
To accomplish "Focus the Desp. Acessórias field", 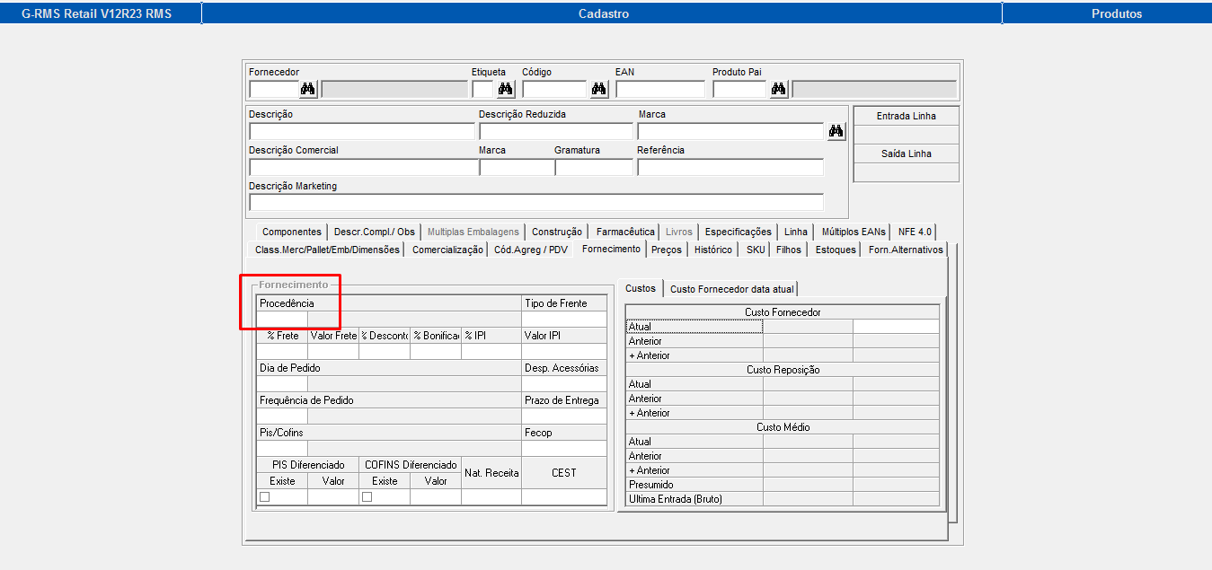I will (564, 383).
